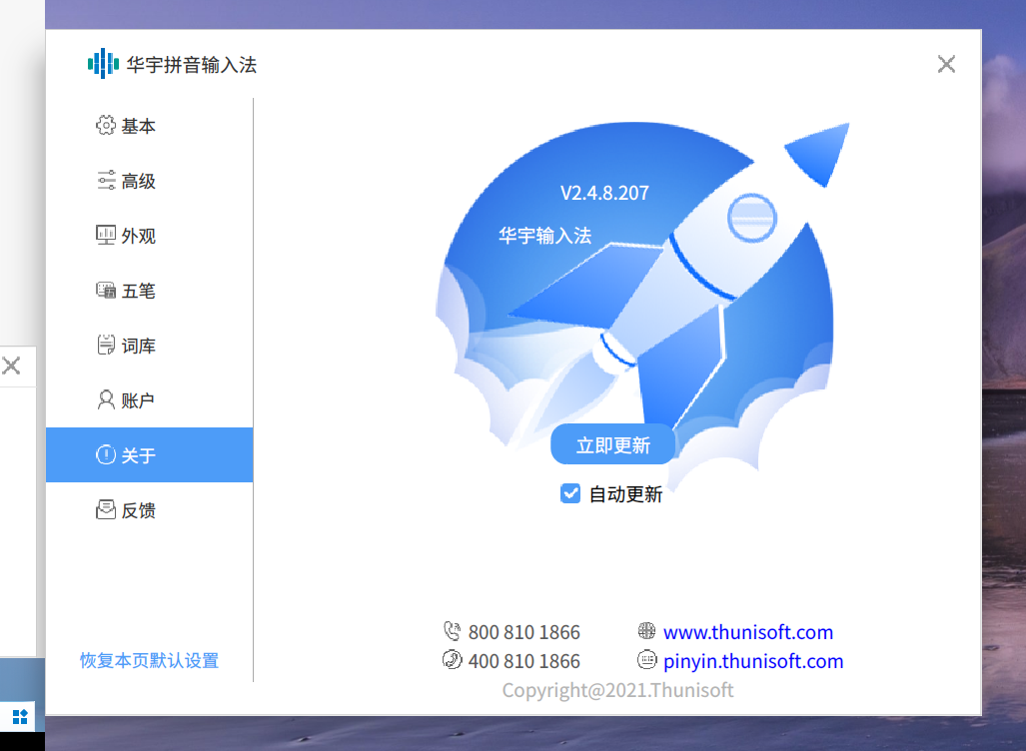Click the sliders icon beside 高级
Image resolution: width=1026 pixels, height=751 pixels.
[x=106, y=180]
